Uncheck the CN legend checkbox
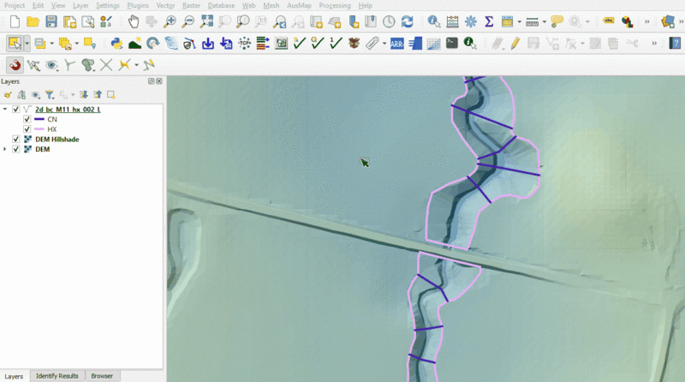This screenshot has width=685, height=382. 27,119
